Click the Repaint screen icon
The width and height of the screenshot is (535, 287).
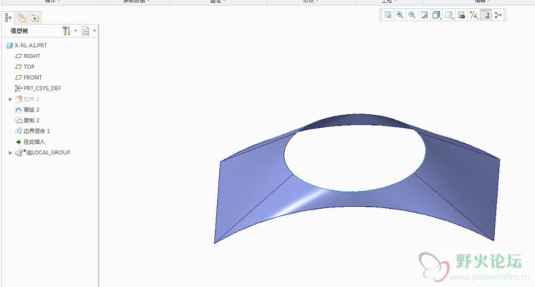(424, 15)
